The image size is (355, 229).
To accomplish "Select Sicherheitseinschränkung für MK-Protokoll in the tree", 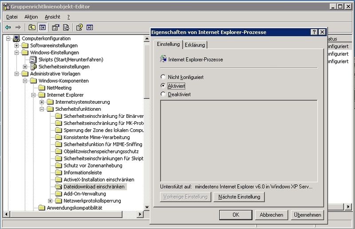I will (x=103, y=123).
